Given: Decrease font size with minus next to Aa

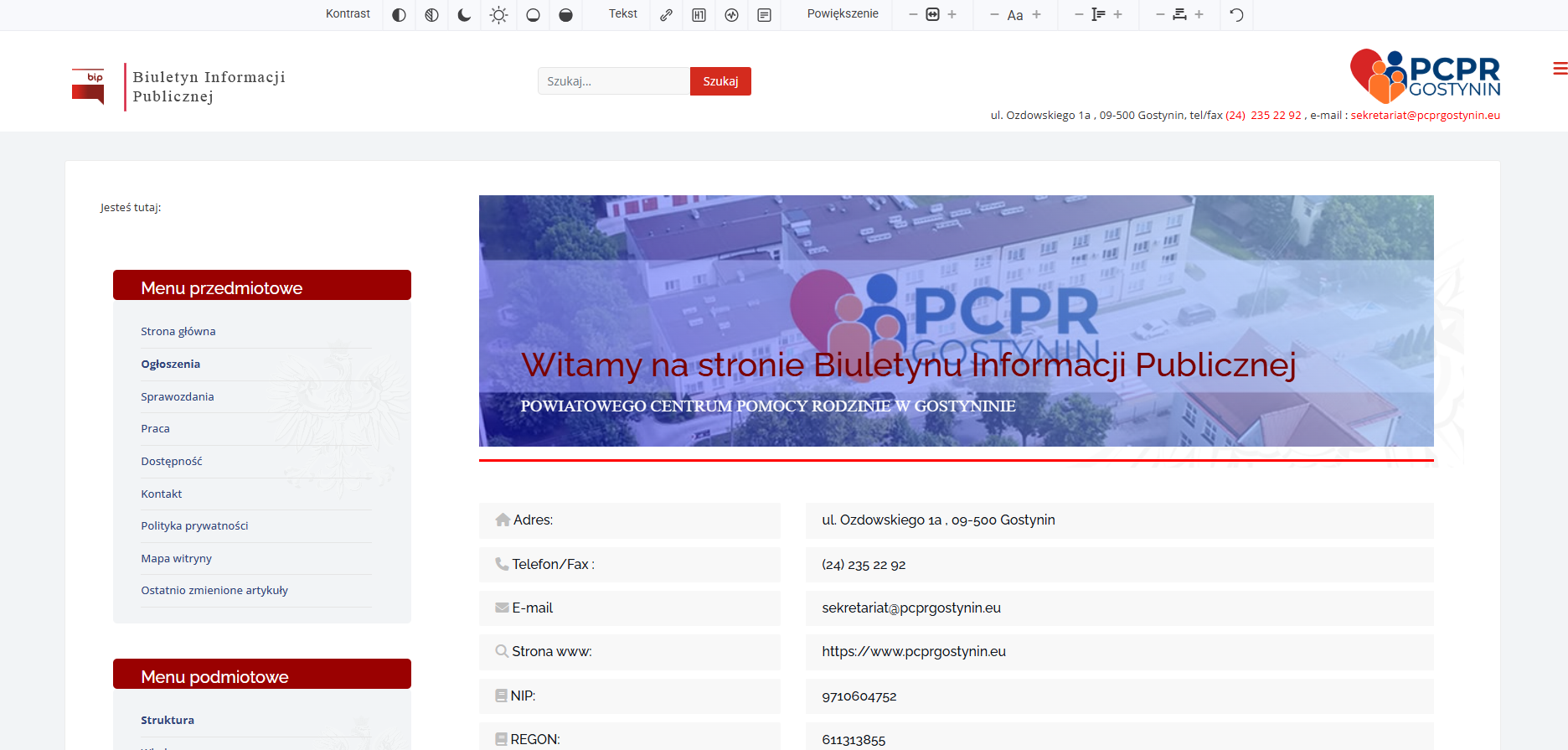Looking at the screenshot, I should (x=994, y=15).
